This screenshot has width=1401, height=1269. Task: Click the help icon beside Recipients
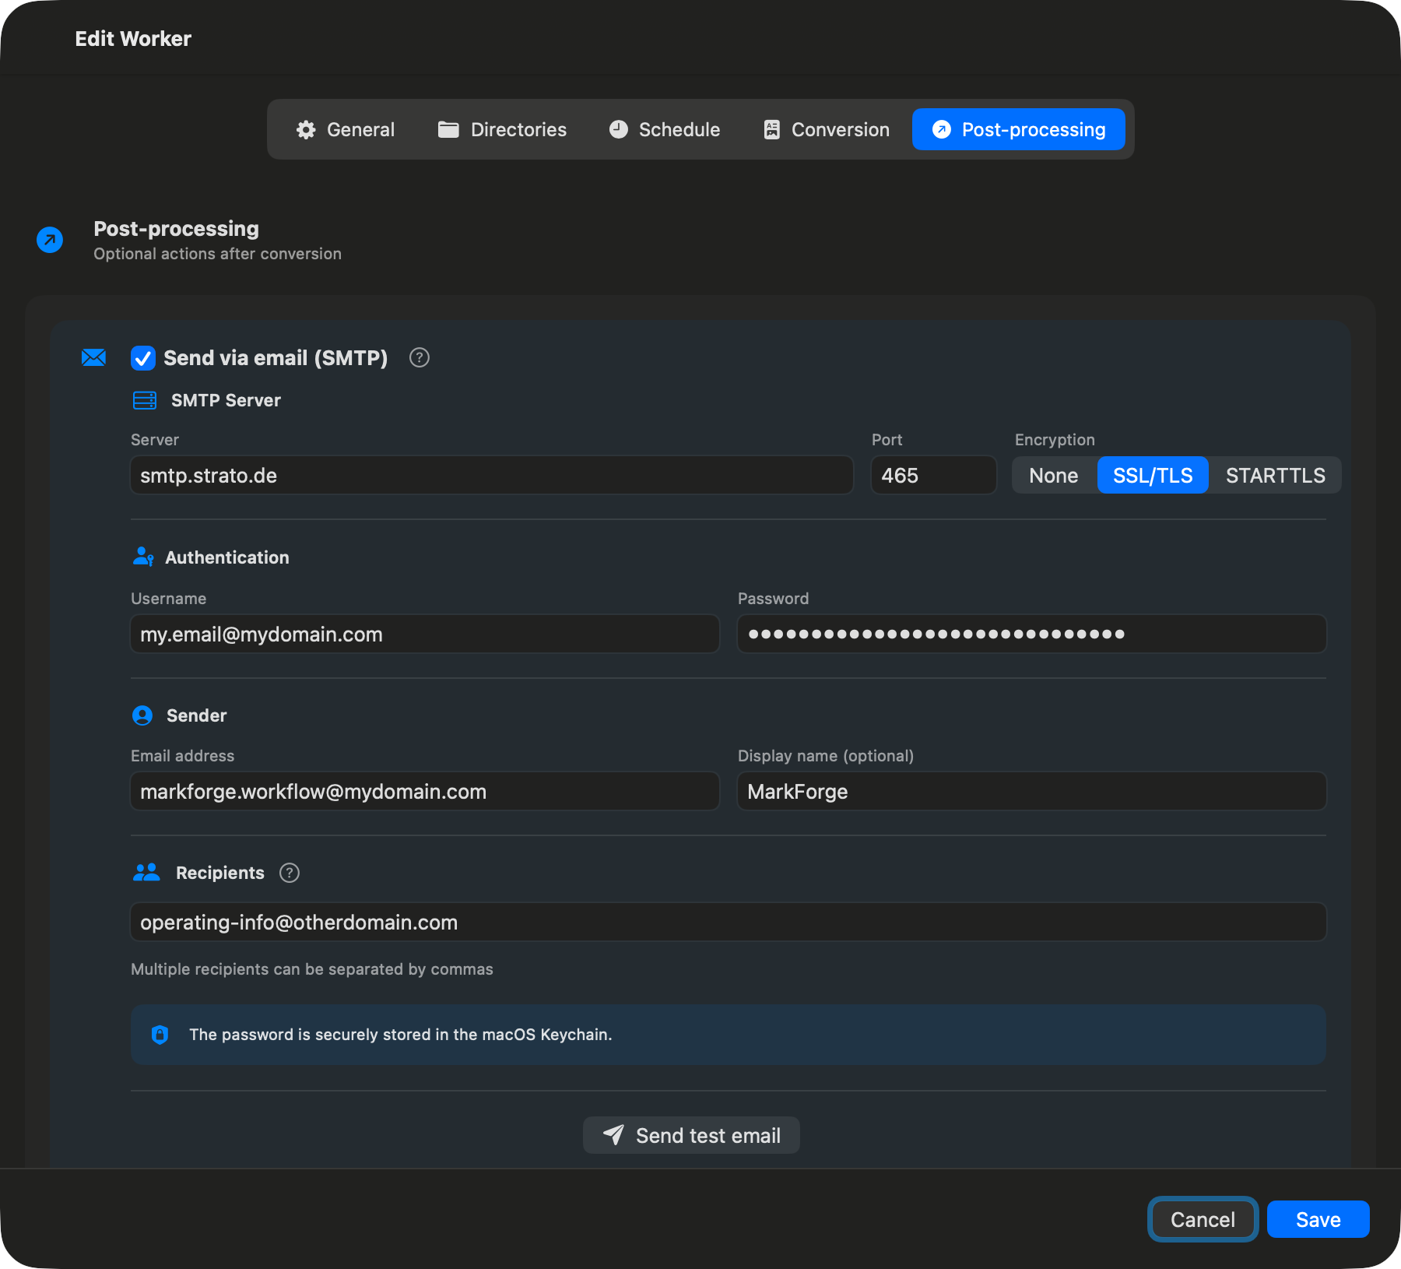pyautogui.click(x=290, y=873)
